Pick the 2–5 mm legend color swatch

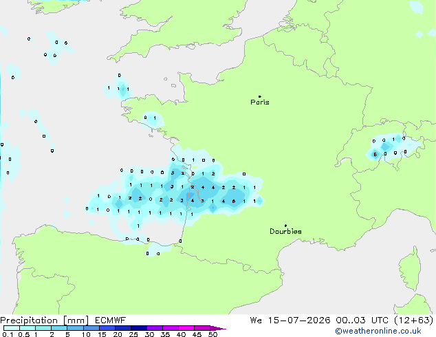(x=59, y=328)
